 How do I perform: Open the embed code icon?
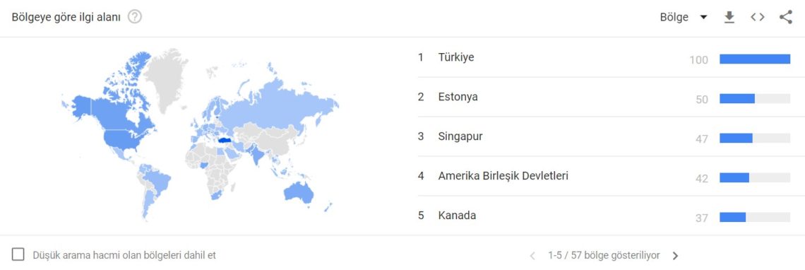tap(757, 18)
